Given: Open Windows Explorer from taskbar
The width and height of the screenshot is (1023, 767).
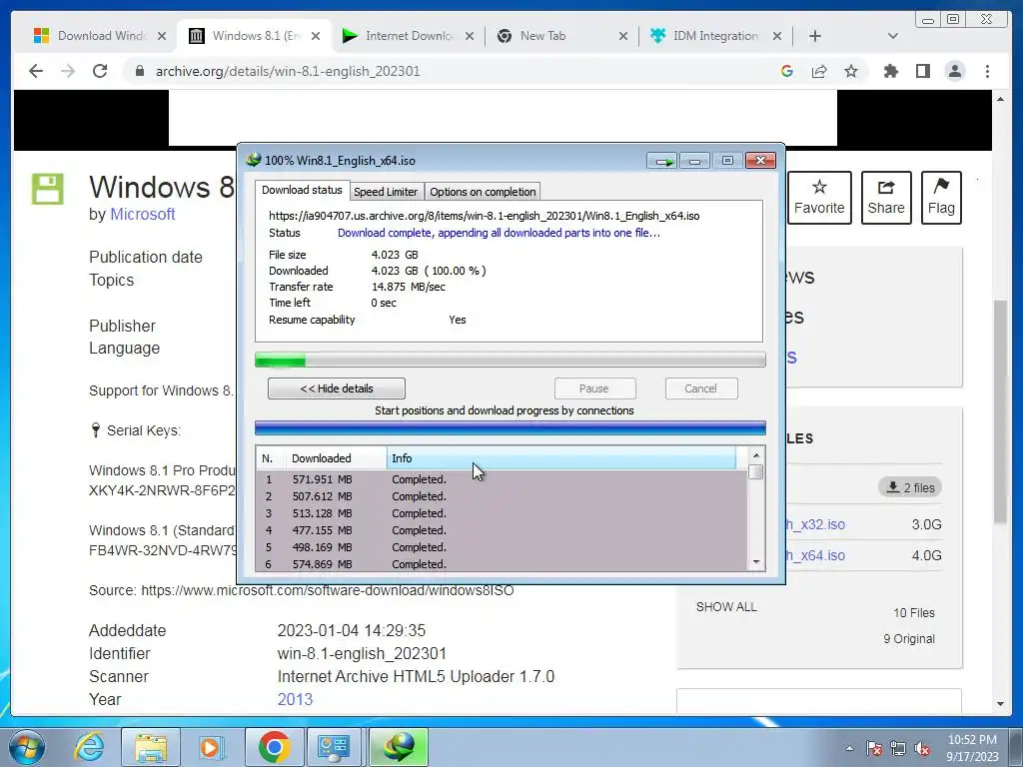Looking at the screenshot, I should click(x=151, y=747).
